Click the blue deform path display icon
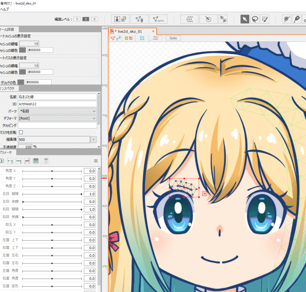This screenshot has height=292, width=306. tap(118, 38)
